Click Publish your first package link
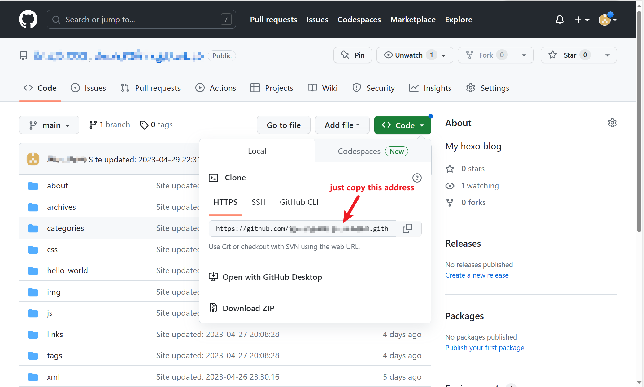644x387 pixels. (x=484, y=348)
